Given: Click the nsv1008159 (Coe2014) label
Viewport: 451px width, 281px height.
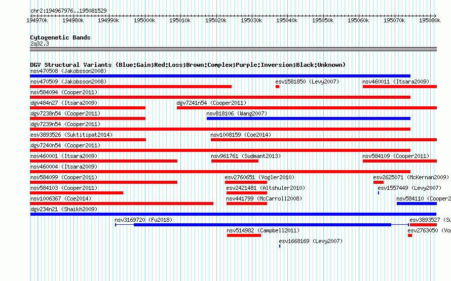Looking at the screenshot, I should coord(241,135).
